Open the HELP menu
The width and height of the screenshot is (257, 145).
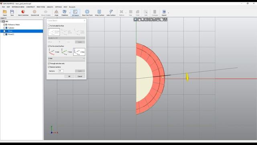(65, 7)
